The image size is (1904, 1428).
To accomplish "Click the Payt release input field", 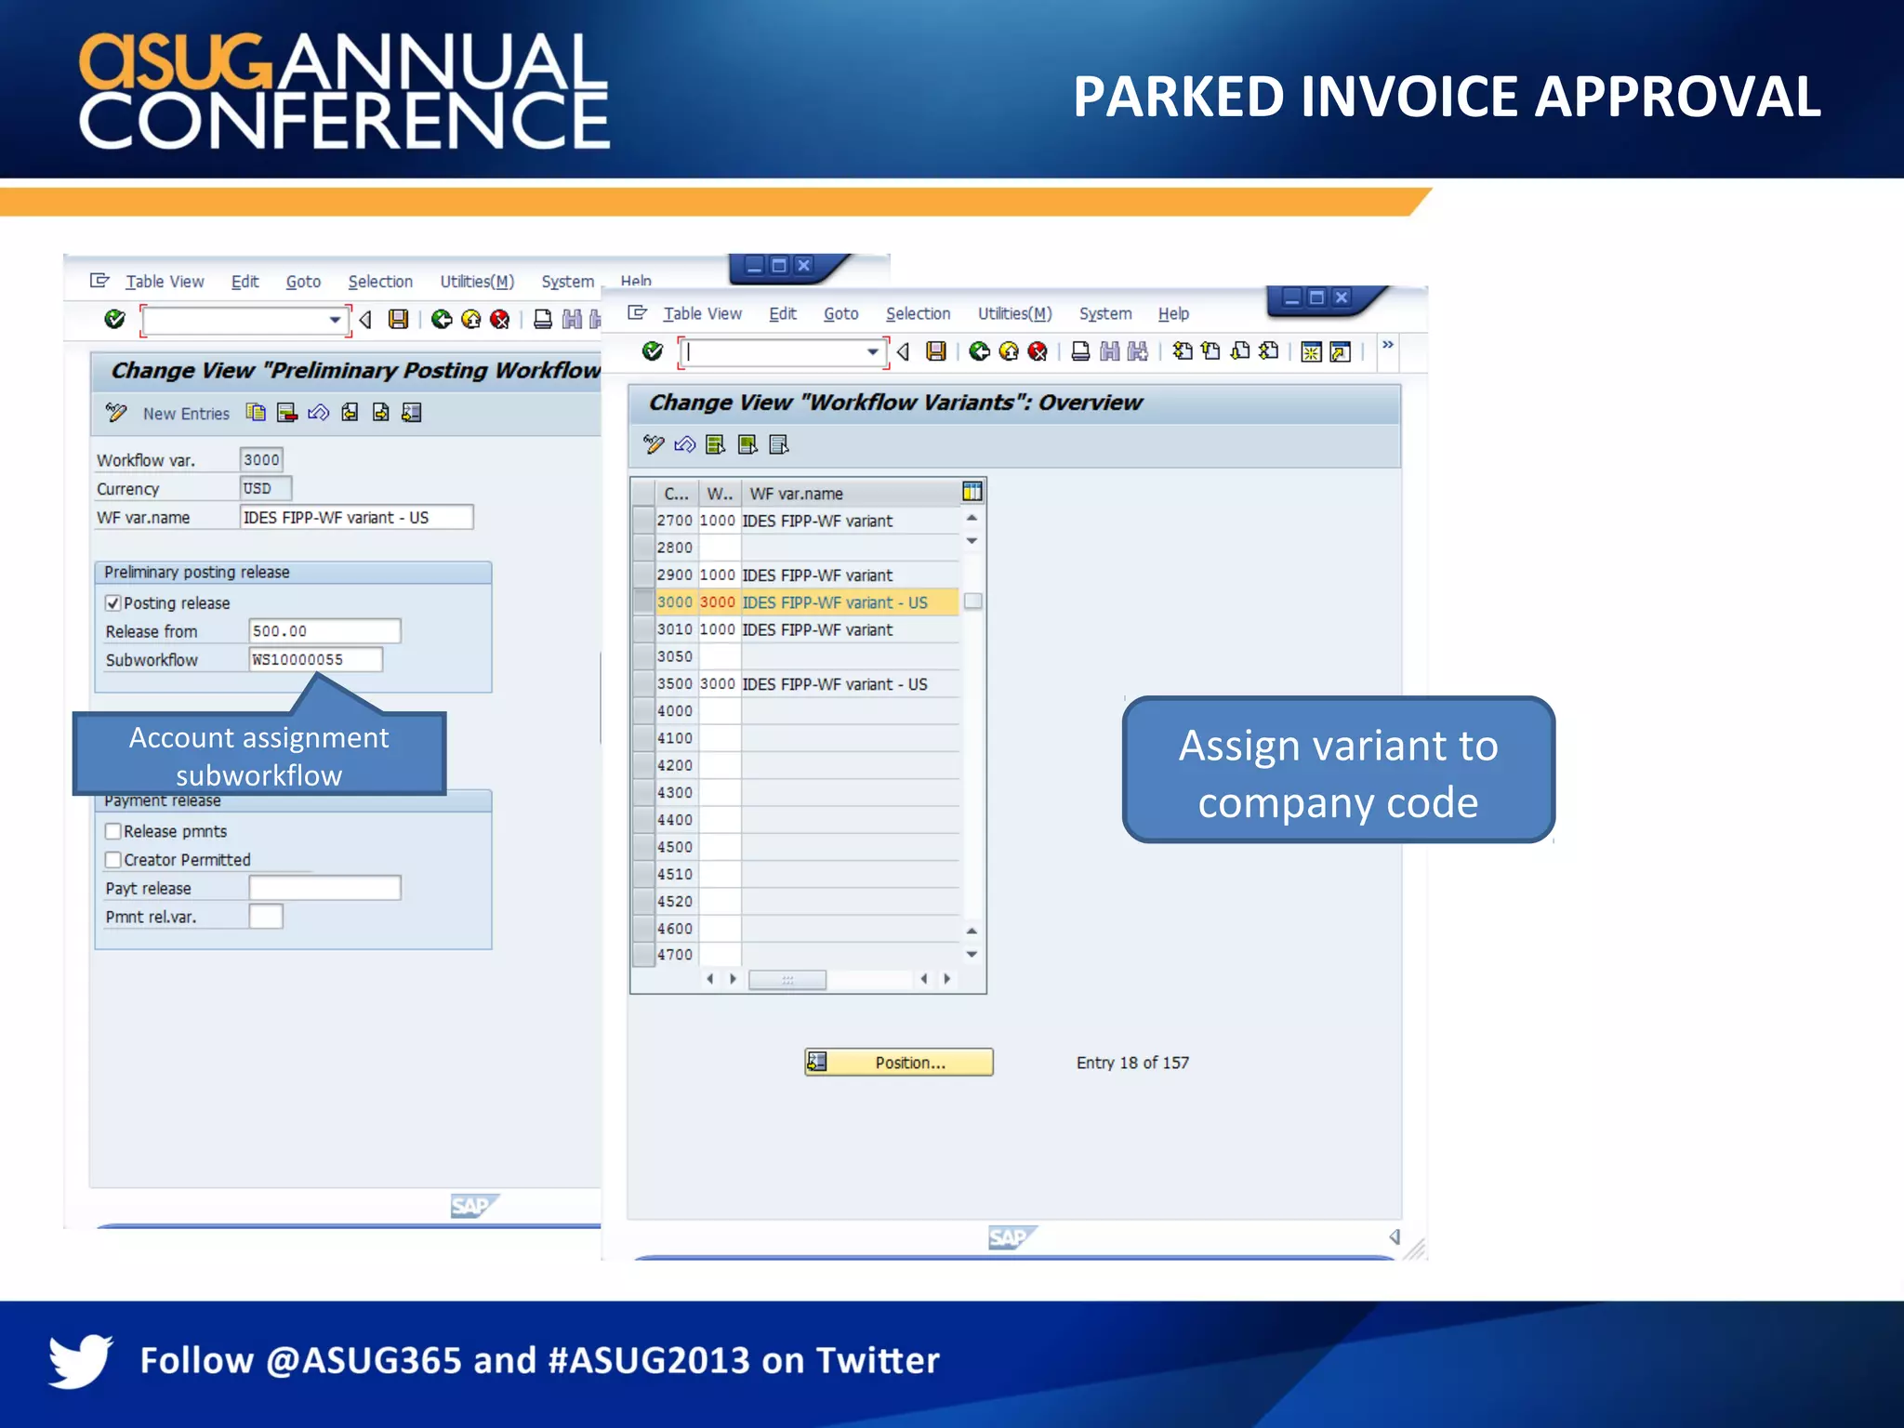I will (x=324, y=887).
